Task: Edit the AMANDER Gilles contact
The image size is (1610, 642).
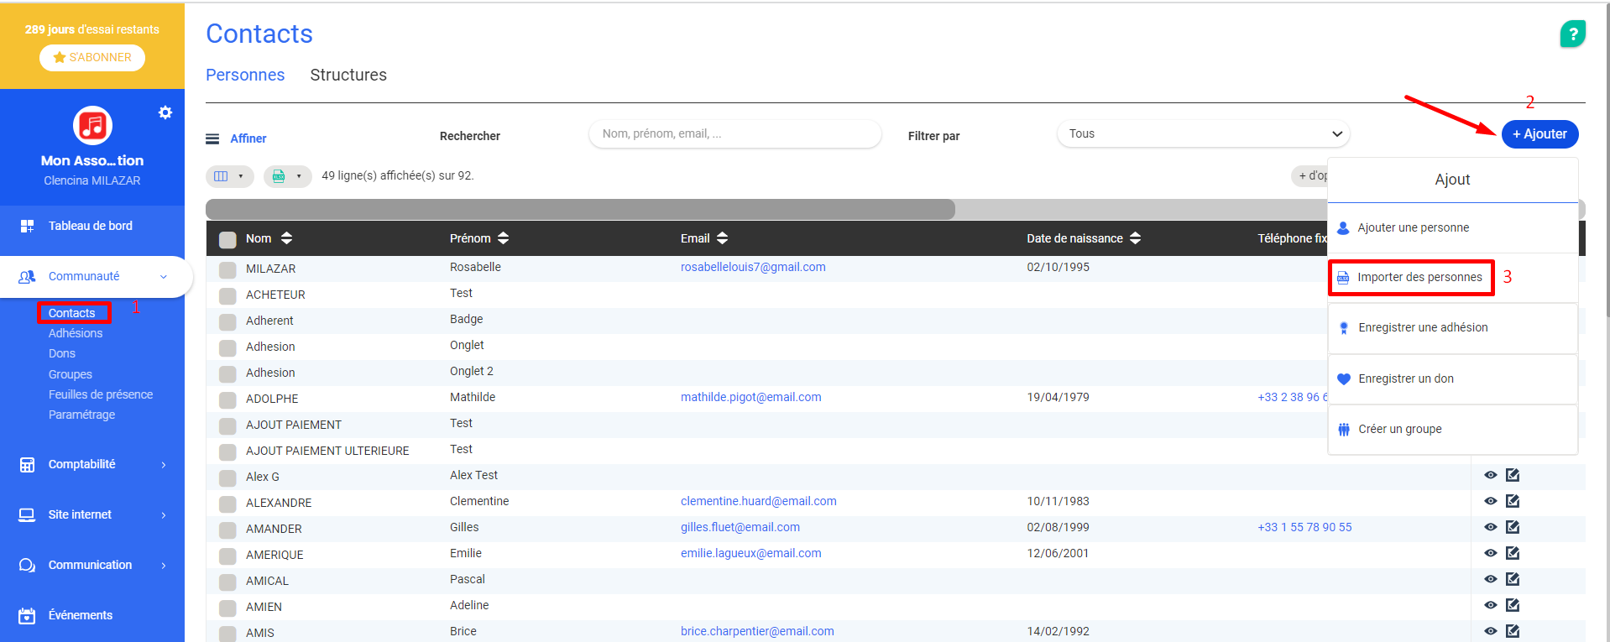Action: coord(1513,527)
